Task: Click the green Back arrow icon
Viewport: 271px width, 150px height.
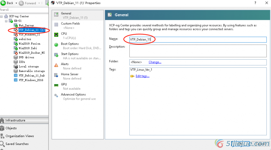Action: [3, 3]
